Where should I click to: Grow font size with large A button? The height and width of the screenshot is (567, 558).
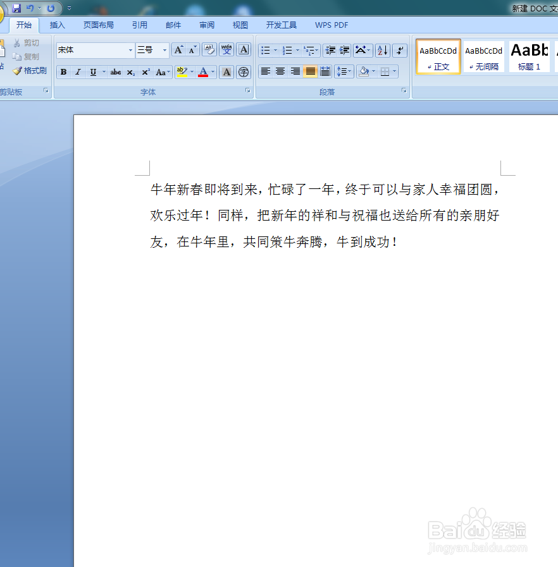[178, 50]
